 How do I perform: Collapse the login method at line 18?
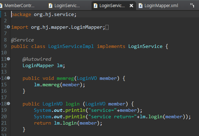pyautogui.click(x=8, y=104)
